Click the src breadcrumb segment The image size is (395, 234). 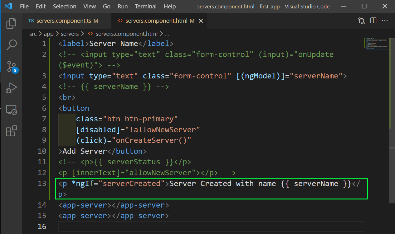pyautogui.click(x=33, y=34)
